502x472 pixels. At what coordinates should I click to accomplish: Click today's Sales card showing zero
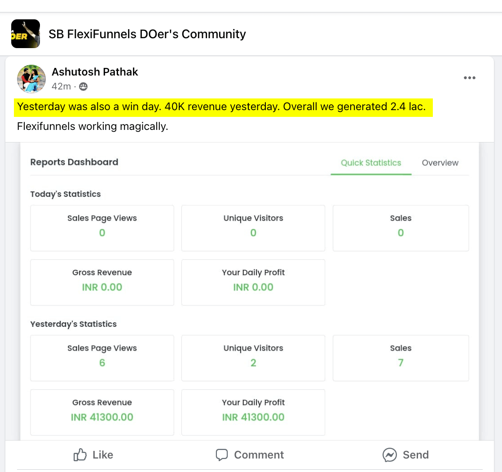click(x=401, y=228)
